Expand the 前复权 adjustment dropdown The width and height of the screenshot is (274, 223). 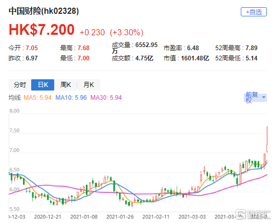[x=255, y=97]
